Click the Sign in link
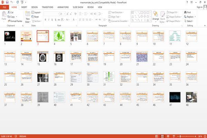The height and width of the screenshot is (138, 207). pyautogui.click(x=199, y=7)
